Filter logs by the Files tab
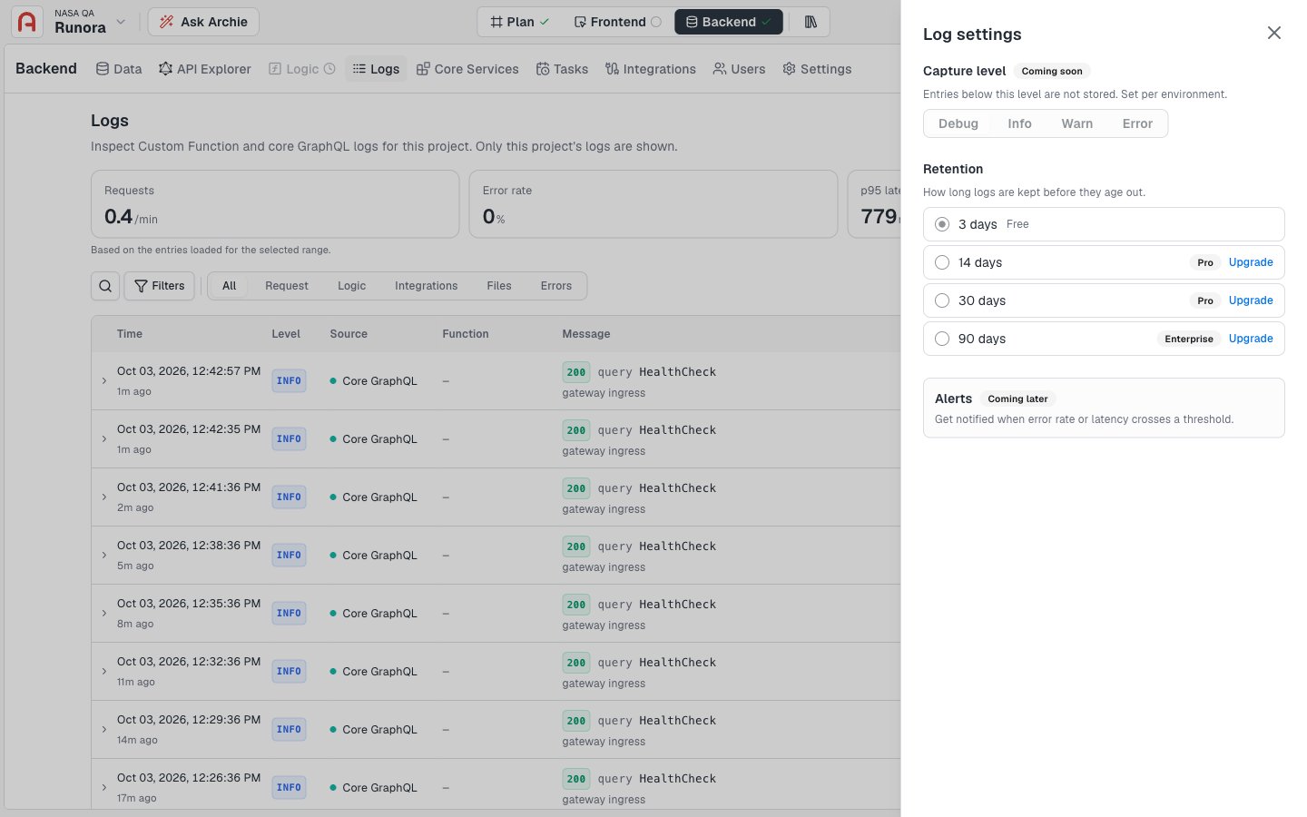 (499, 286)
